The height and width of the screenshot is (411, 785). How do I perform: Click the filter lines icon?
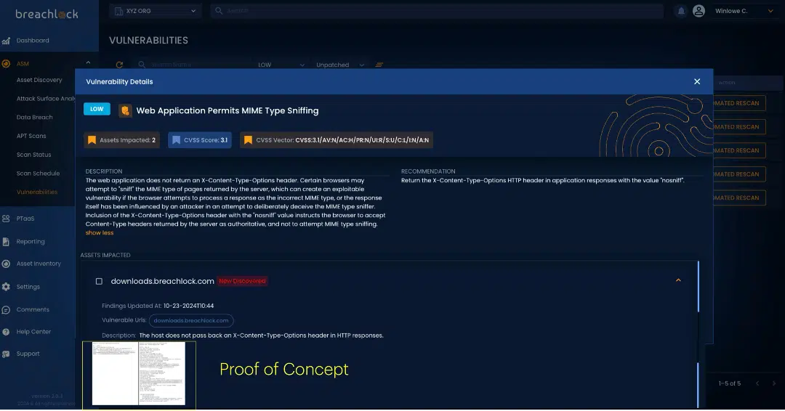pos(379,65)
